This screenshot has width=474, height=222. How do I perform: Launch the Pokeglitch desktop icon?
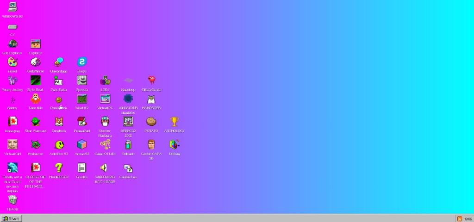coord(59,99)
